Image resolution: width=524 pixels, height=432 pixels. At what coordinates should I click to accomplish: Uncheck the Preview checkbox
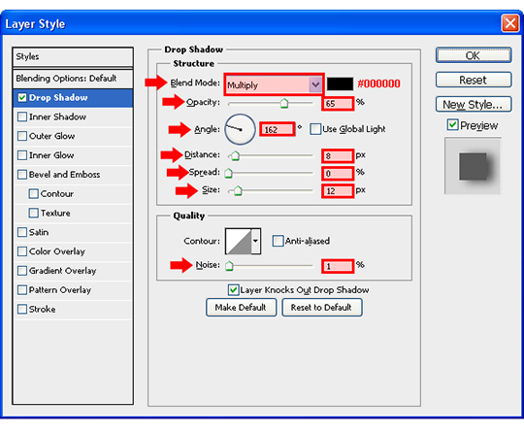point(452,125)
